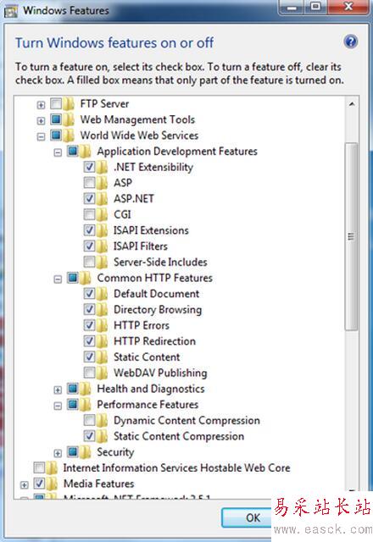Click the Web Management Tools folder icon
373x542 pixels.
click(69, 119)
